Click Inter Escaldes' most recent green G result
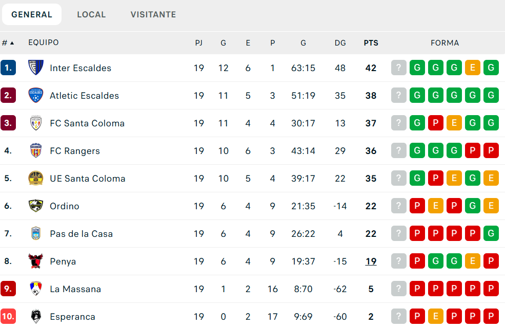Image resolution: width=505 pixels, height=330 pixels. tap(491, 68)
